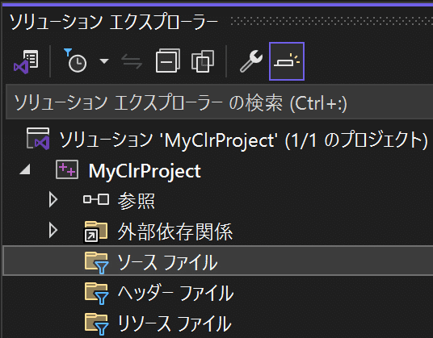Select the 参照 tree item
Viewport: 433px width, 338px height.
pyautogui.click(x=137, y=201)
